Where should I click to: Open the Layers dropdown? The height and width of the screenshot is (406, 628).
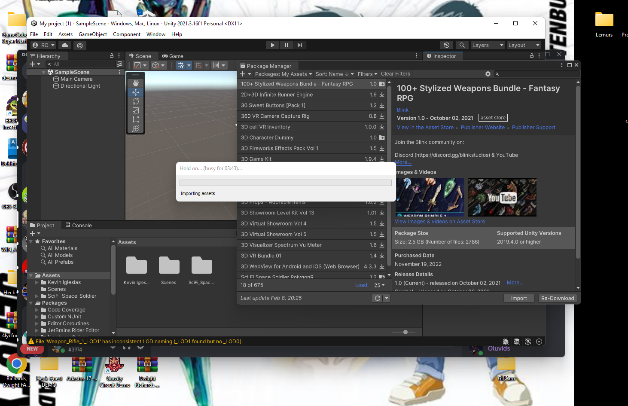[x=487, y=45]
